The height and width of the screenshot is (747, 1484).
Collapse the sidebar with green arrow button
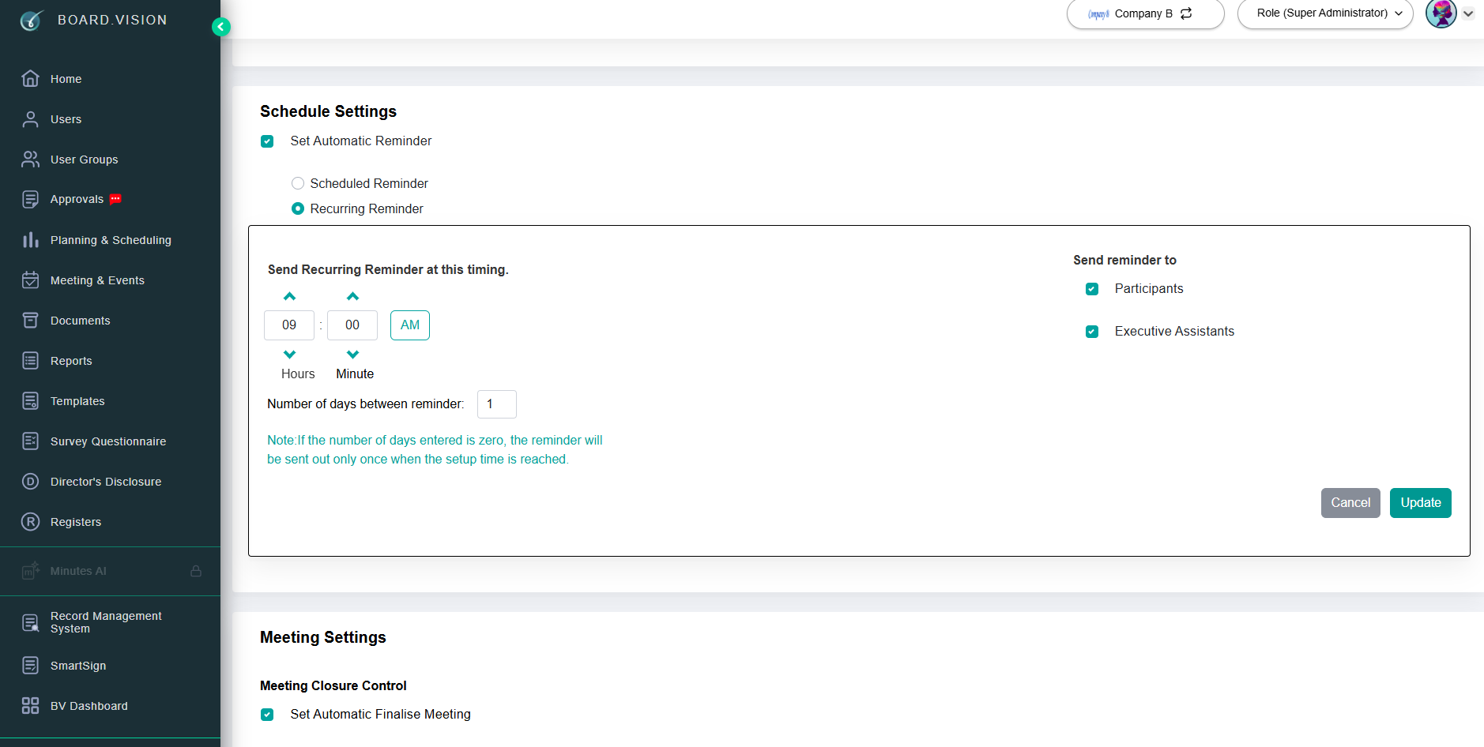click(221, 27)
